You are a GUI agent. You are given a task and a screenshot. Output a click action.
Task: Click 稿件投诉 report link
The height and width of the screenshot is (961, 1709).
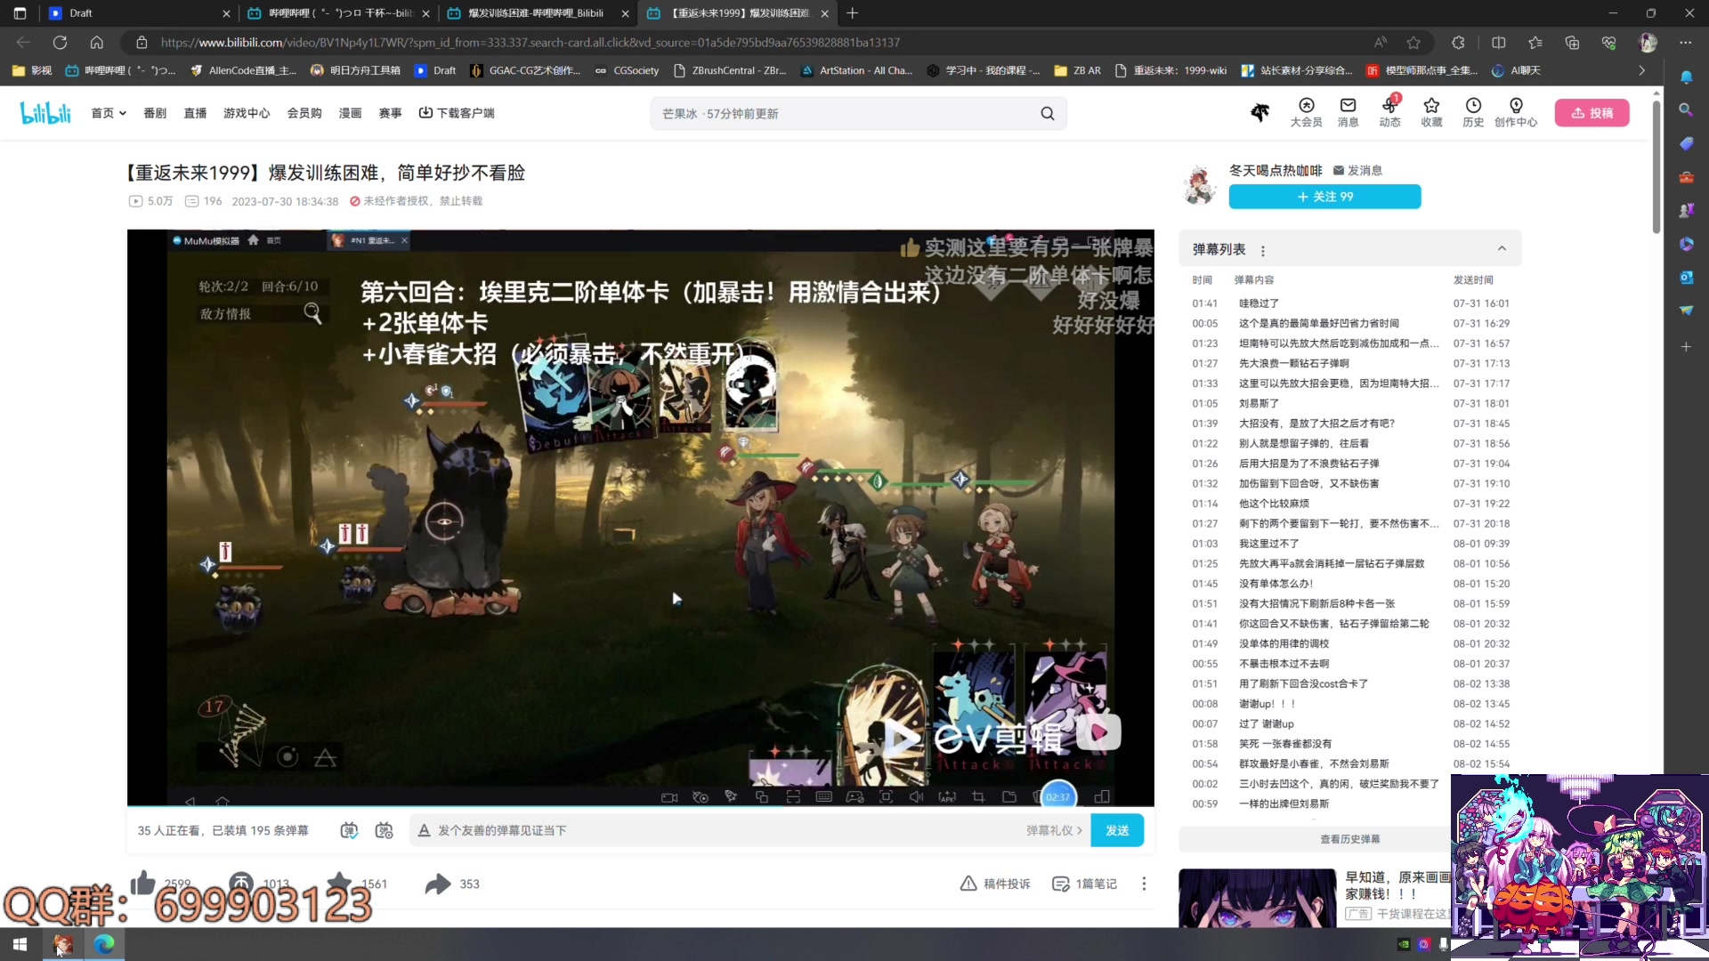click(x=995, y=884)
